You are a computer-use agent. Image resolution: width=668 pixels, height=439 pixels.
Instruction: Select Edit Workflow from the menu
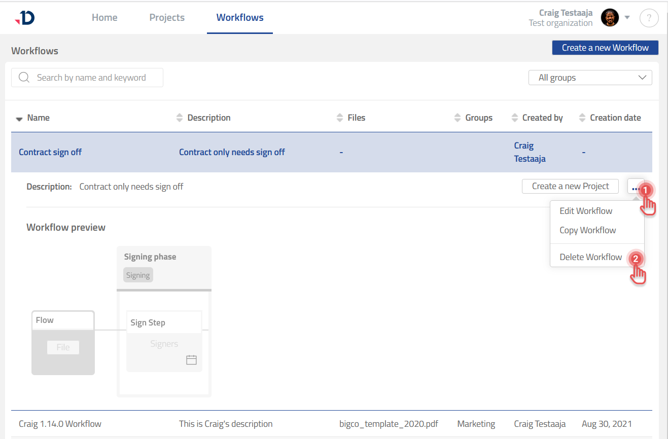click(x=586, y=211)
